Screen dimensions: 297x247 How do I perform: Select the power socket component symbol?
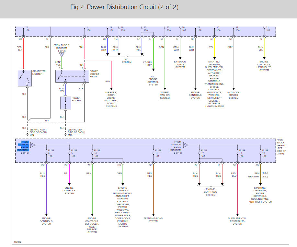click(x=65, y=103)
